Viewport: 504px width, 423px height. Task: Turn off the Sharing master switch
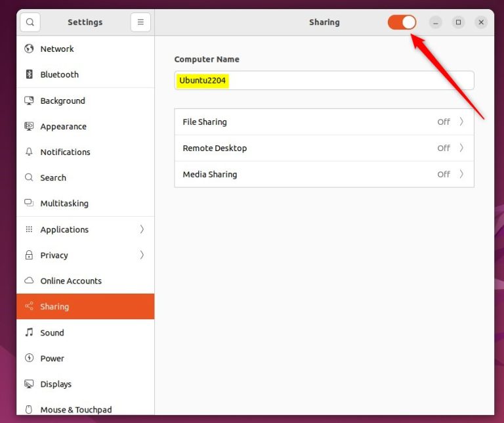point(402,22)
